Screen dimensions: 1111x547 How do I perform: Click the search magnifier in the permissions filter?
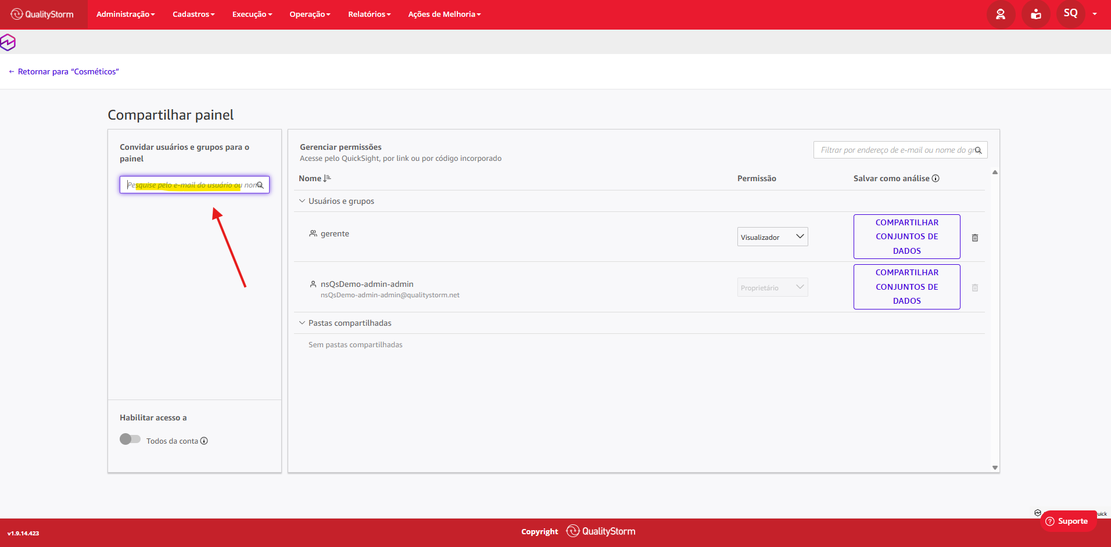point(978,150)
